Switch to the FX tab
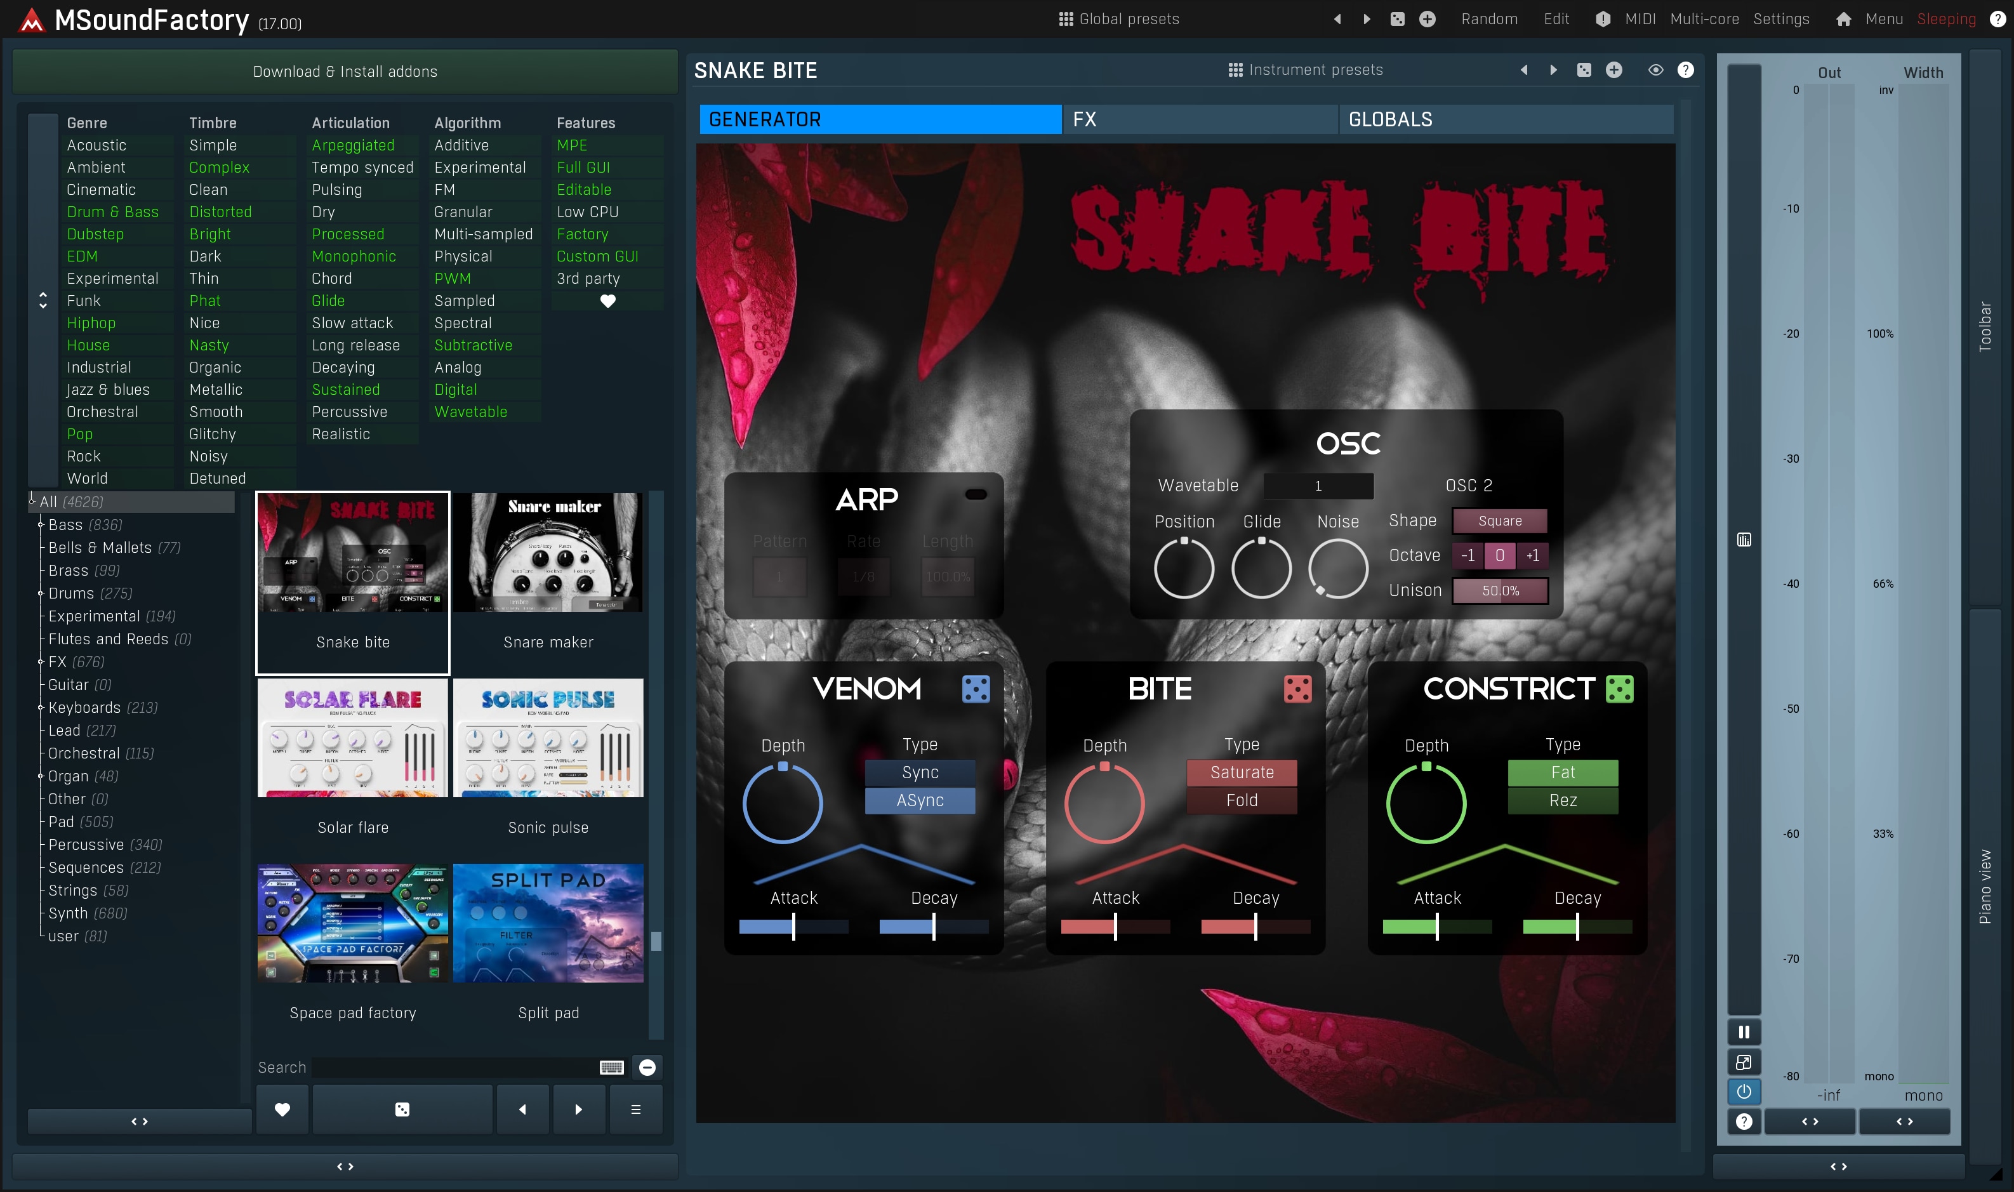The image size is (2014, 1192). (x=1200, y=119)
